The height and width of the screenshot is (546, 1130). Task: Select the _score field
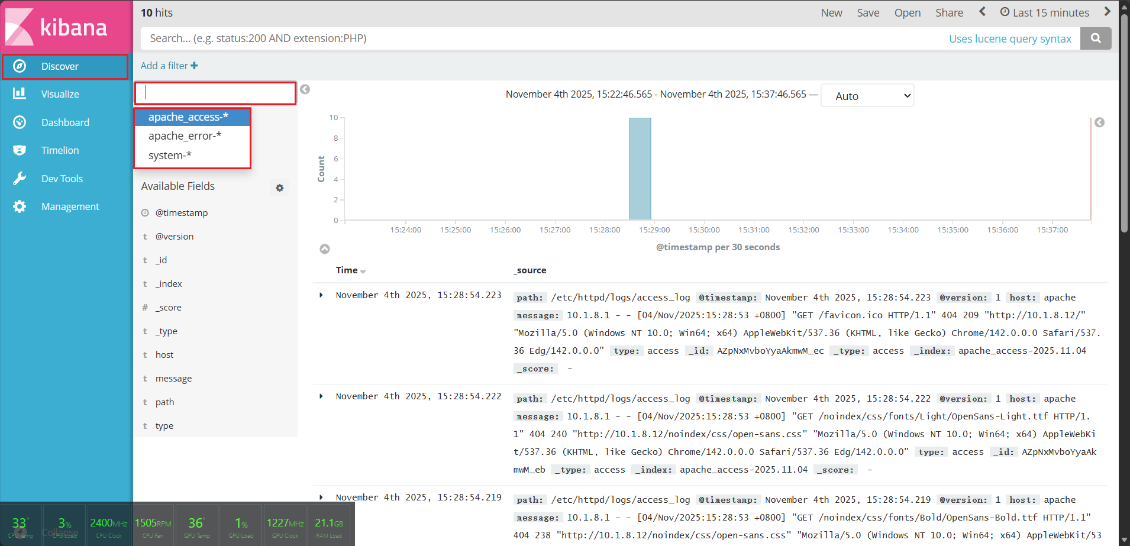click(168, 308)
